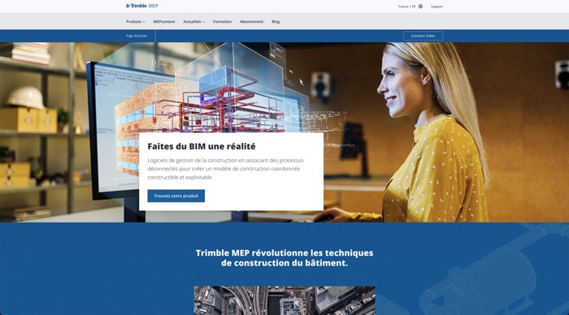
Task: Go to the Formation page
Action: (222, 22)
